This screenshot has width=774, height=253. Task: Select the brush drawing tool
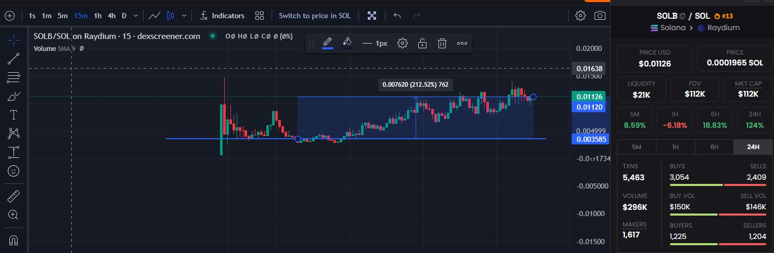click(x=14, y=96)
